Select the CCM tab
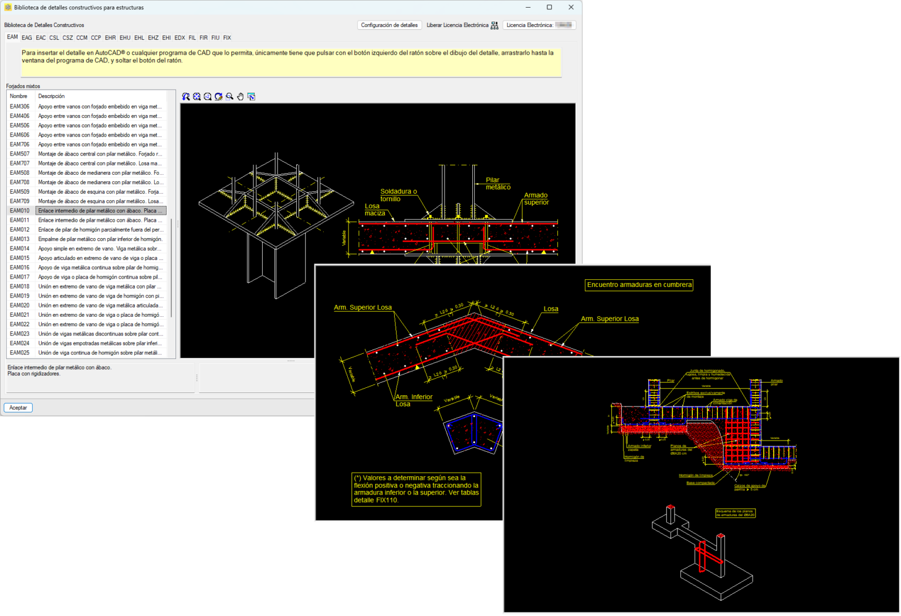Viewport: 901px width, 616px height. pos(82,37)
